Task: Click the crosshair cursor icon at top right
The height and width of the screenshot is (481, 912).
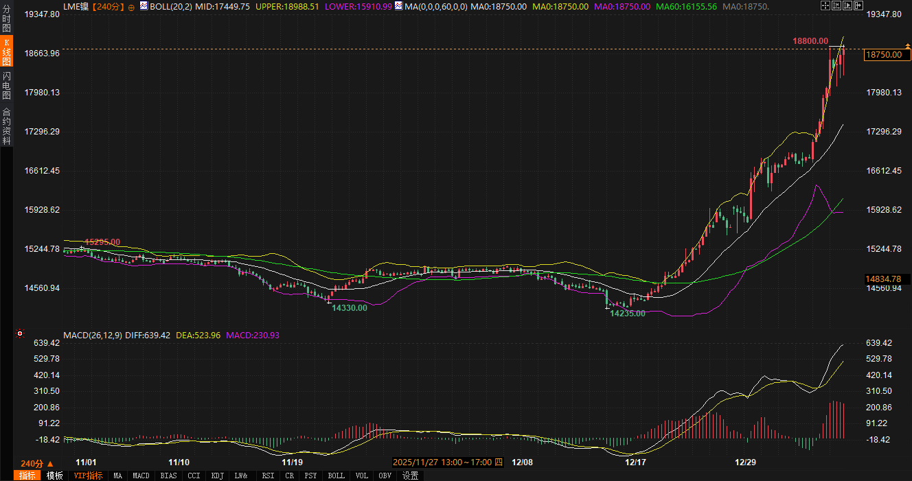Action: 825,6
